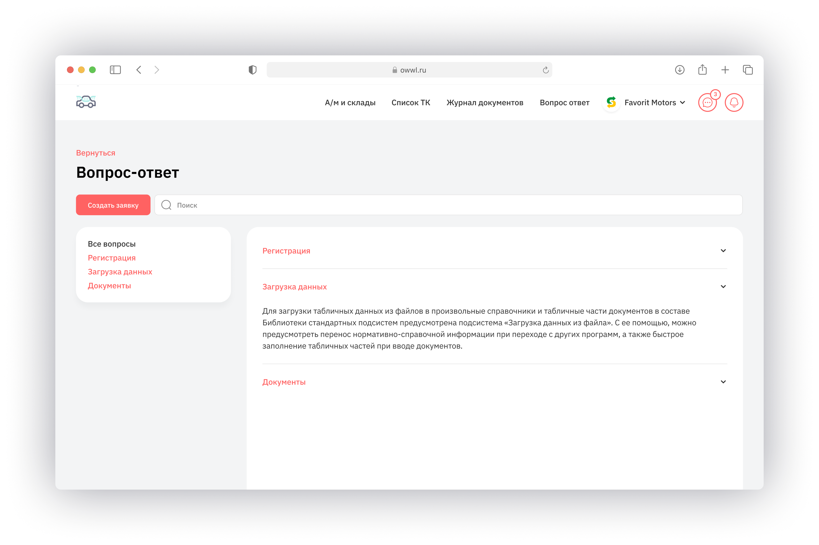819x545 pixels.
Task: Expand the Регистрация section chevron
Action: (x=723, y=251)
